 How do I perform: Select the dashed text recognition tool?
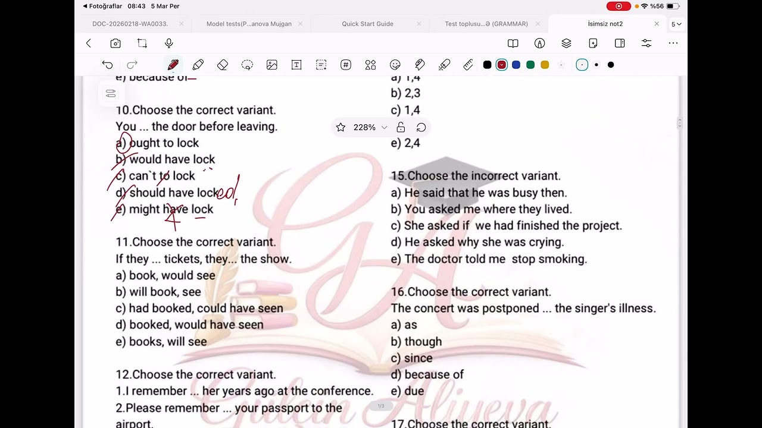(x=321, y=65)
